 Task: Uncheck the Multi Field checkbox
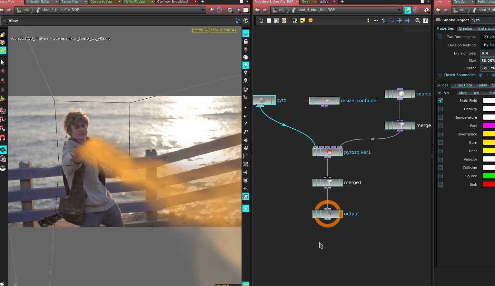[x=441, y=101]
